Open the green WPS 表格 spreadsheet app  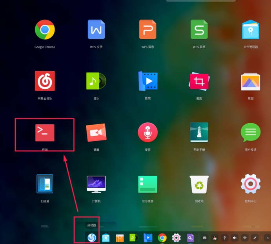[199, 29]
